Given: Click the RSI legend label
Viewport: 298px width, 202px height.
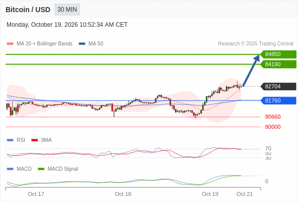Looking at the screenshot, I should pyautogui.click(x=21, y=140).
